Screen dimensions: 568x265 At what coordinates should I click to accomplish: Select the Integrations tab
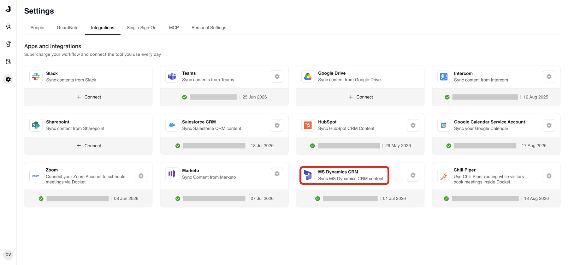(103, 28)
